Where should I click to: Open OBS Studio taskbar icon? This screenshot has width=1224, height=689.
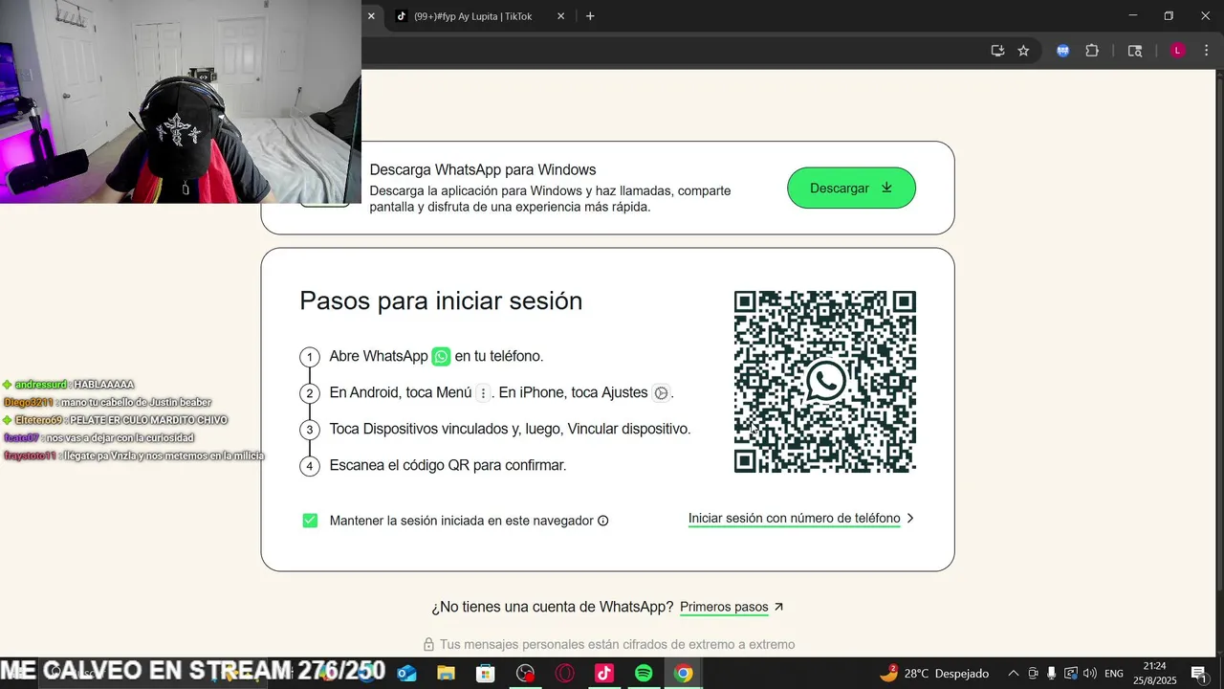525,674
